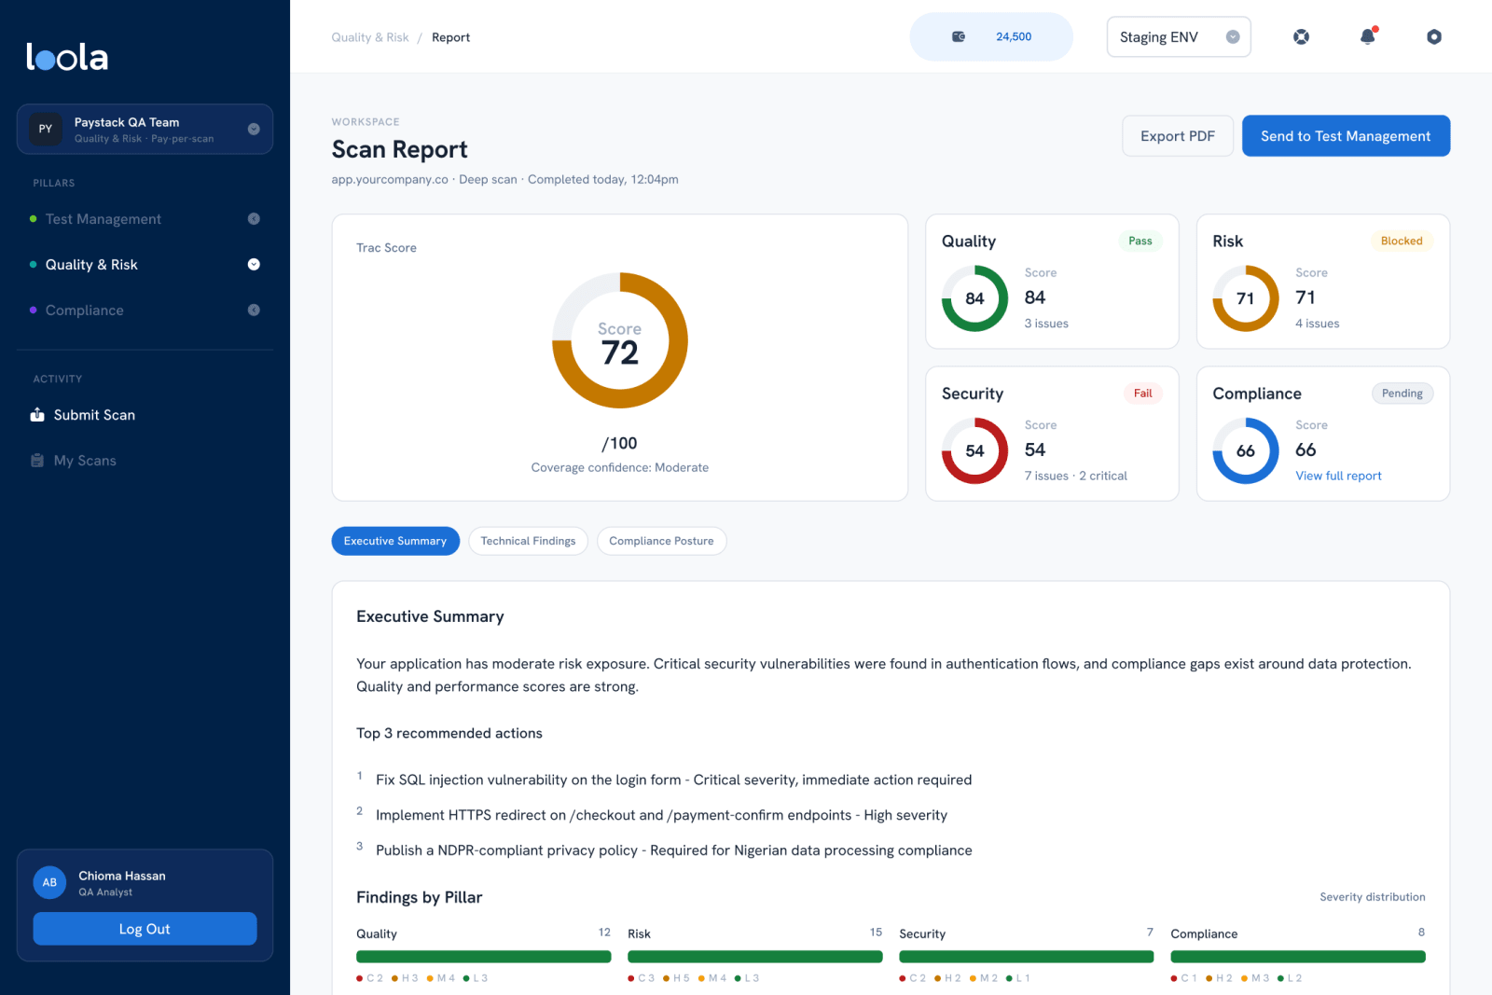The width and height of the screenshot is (1492, 995).
Task: Click the Submit Scan upload icon
Action: coord(37,415)
